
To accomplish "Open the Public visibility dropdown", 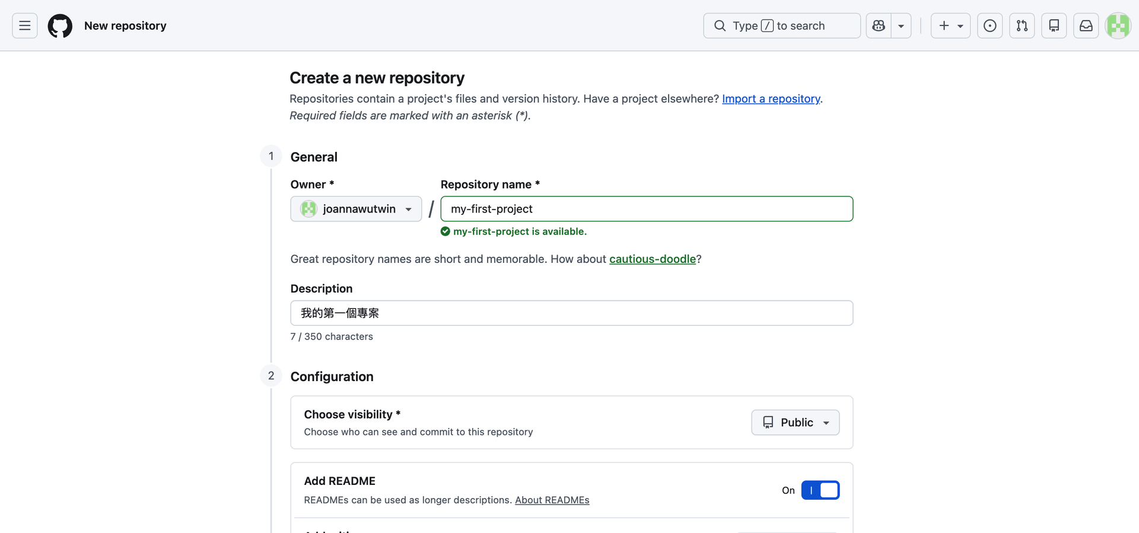I will tap(796, 423).
